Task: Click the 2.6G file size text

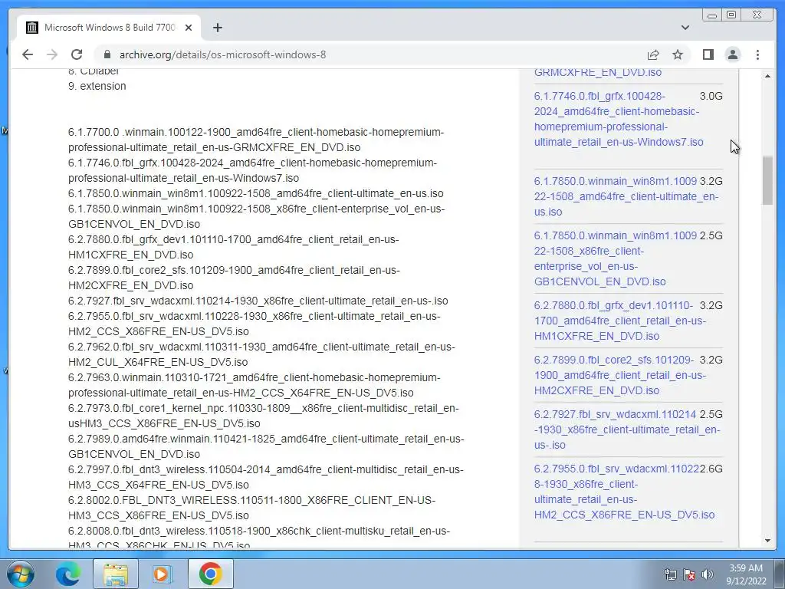Action: 711,469
